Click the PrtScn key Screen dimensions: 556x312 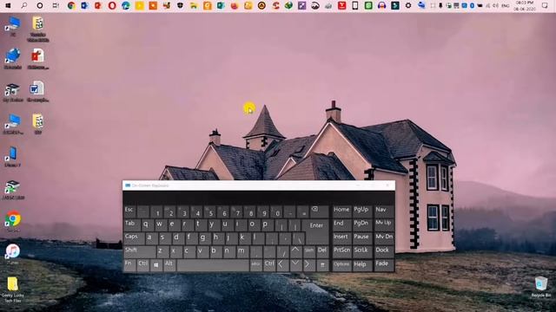[341, 251]
